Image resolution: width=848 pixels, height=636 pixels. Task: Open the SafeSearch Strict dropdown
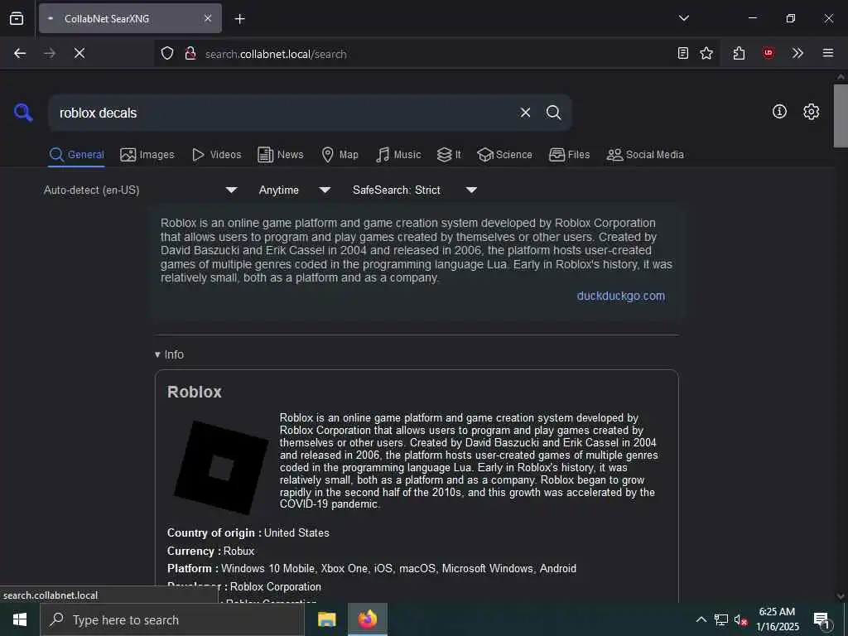click(x=414, y=190)
